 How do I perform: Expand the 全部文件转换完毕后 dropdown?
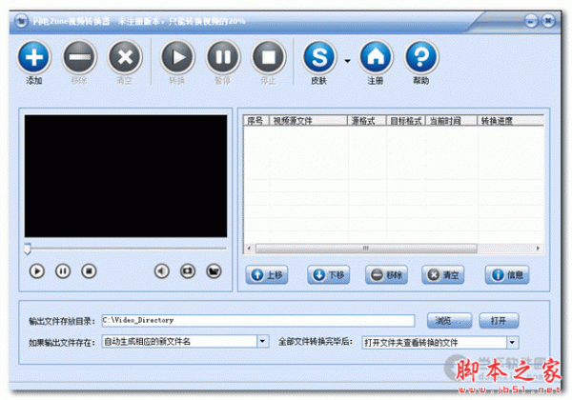click(x=512, y=343)
